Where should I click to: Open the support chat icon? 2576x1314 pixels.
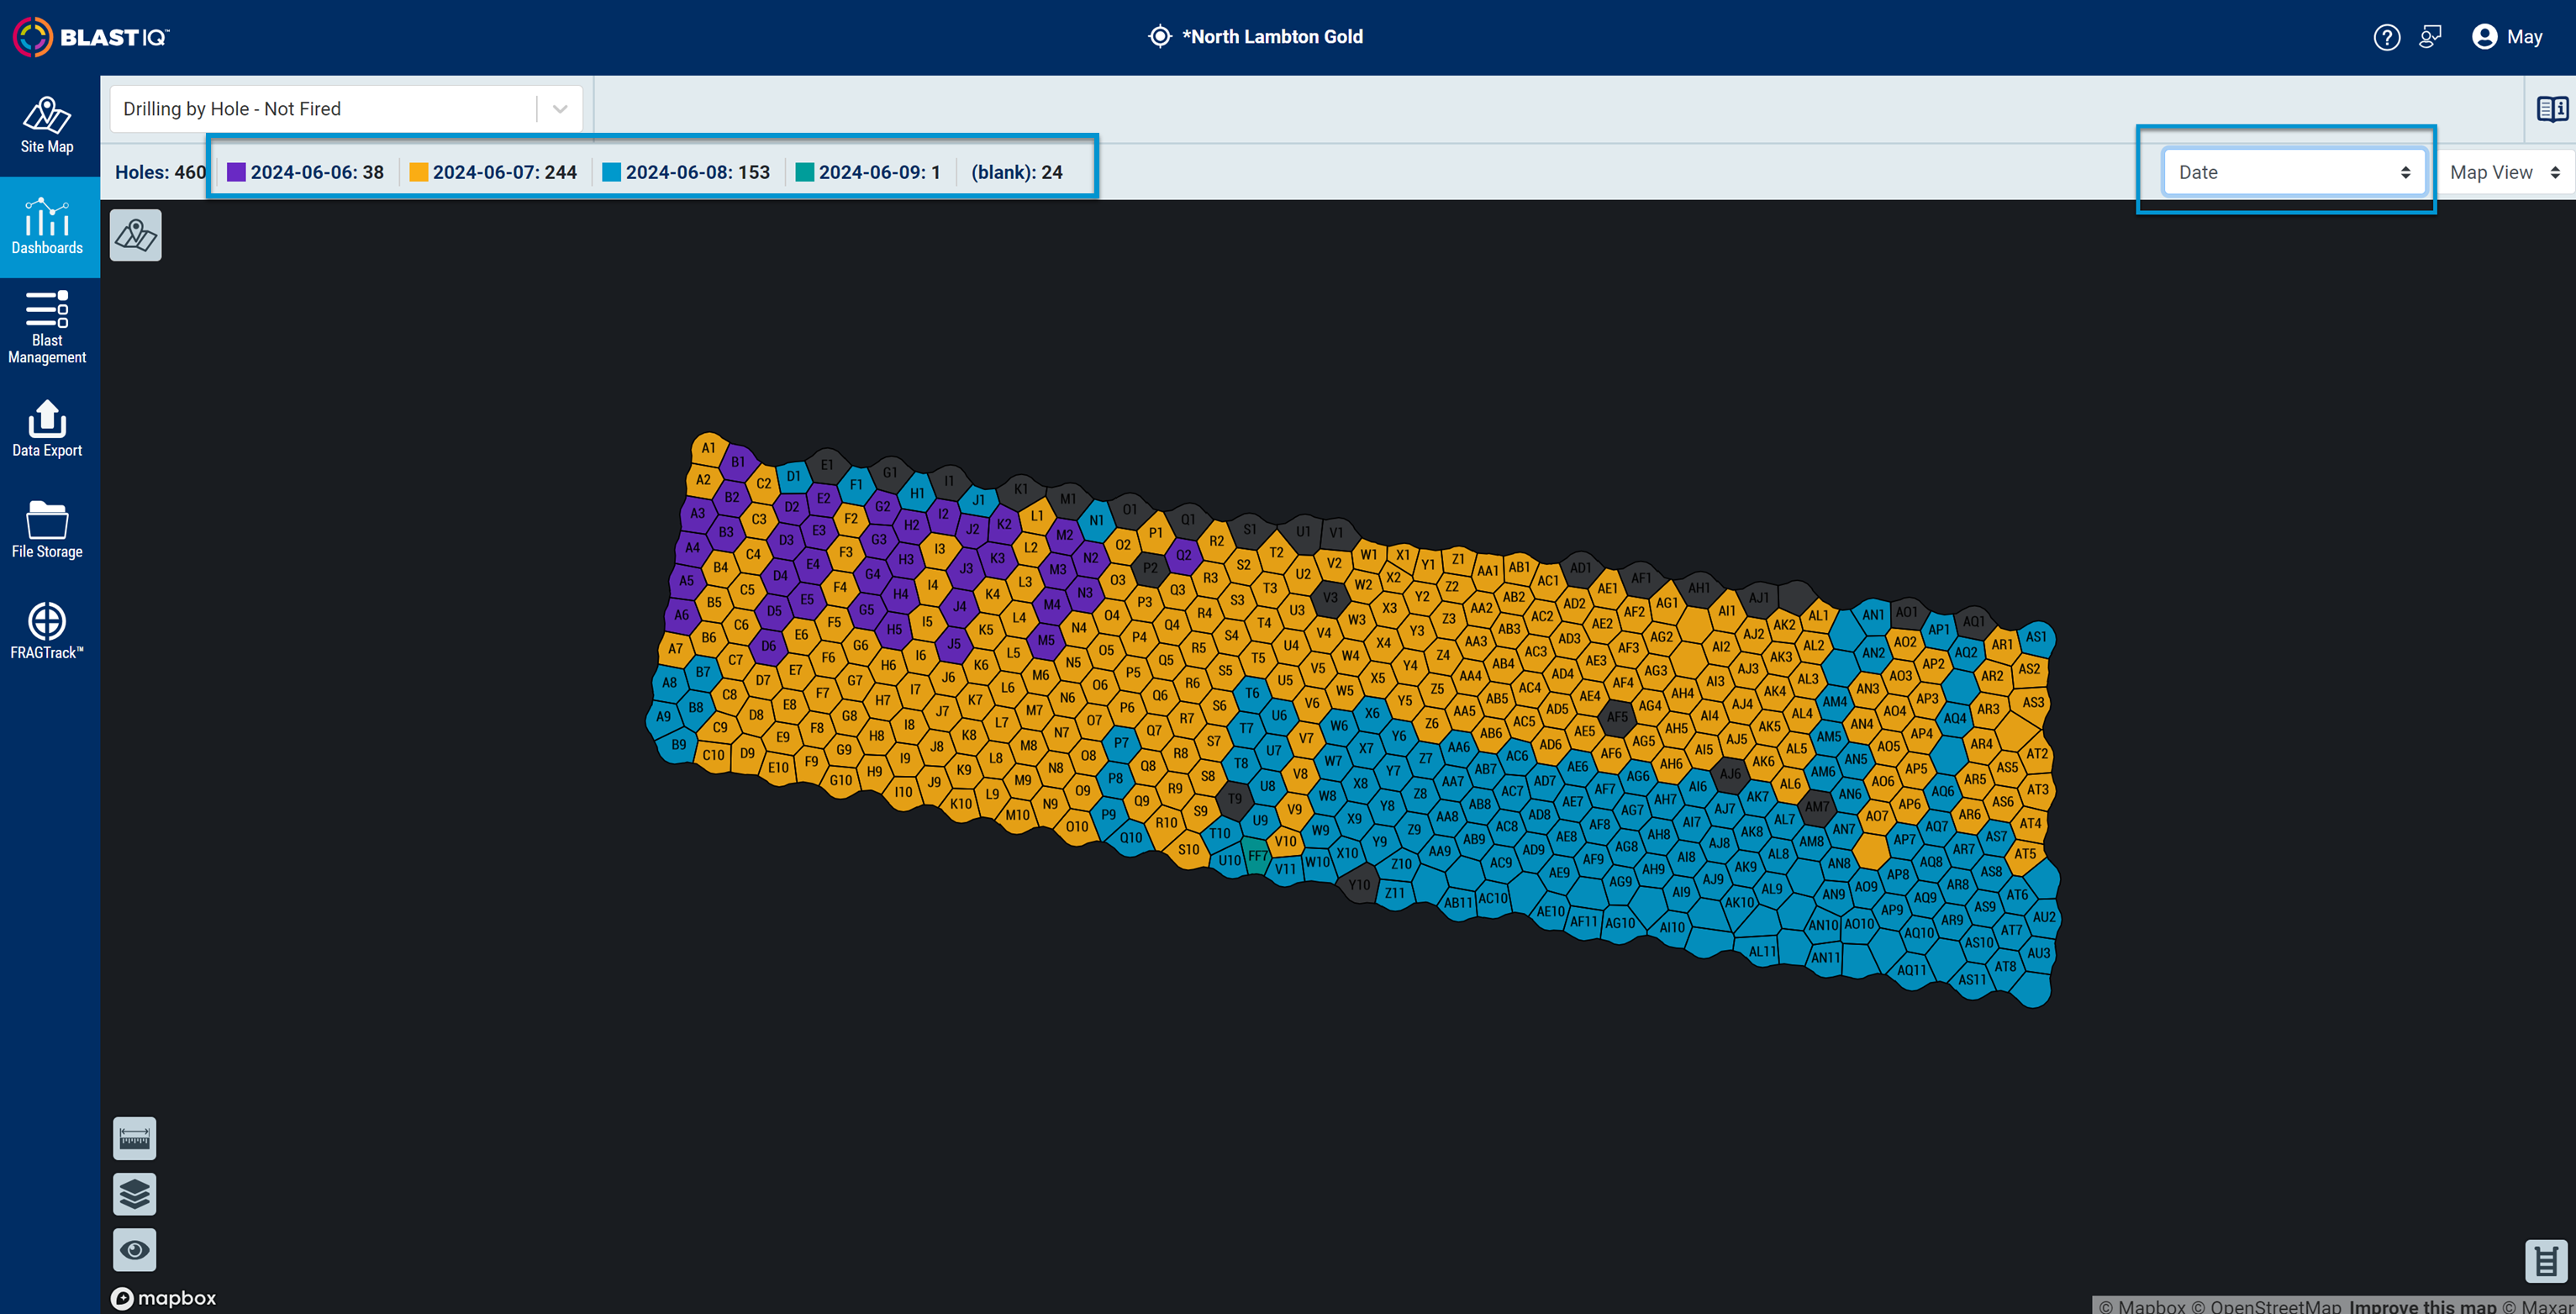2430,37
